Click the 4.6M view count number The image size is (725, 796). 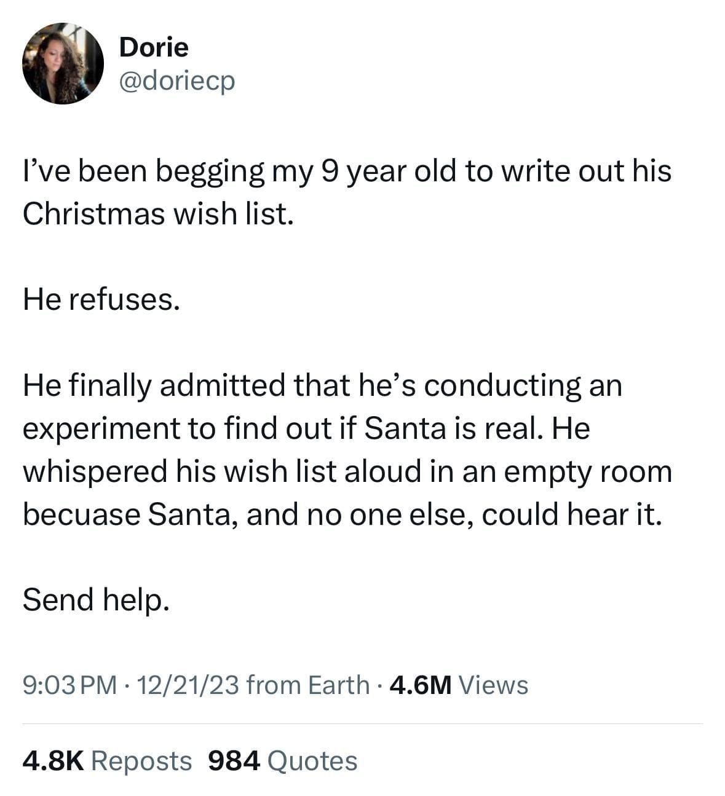[x=421, y=685]
